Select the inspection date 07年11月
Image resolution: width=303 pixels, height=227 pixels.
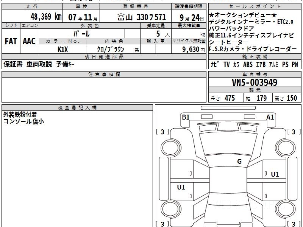83,17
